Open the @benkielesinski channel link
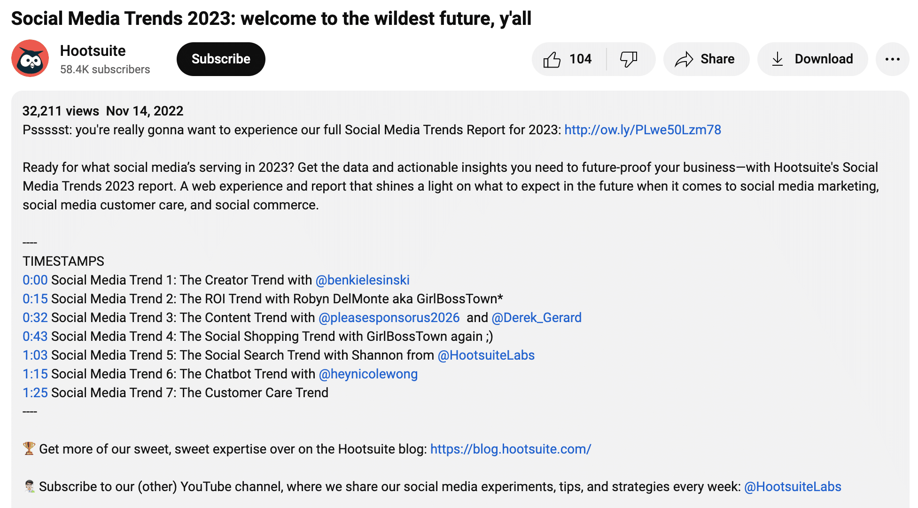The height and width of the screenshot is (508, 918). (x=363, y=280)
